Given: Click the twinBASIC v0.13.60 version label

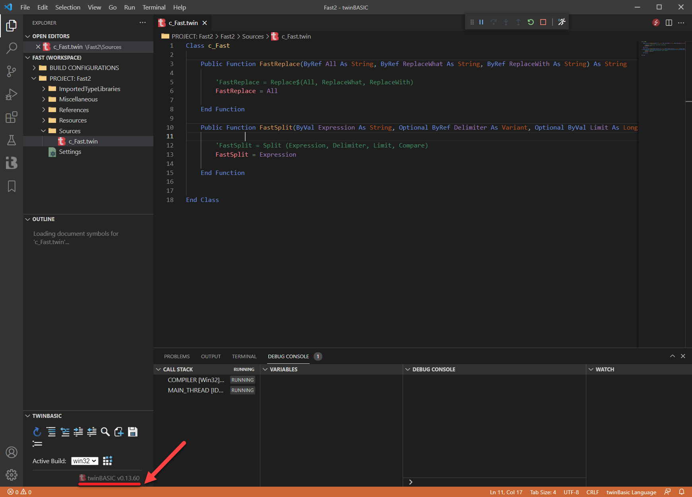Looking at the screenshot, I should pos(109,478).
